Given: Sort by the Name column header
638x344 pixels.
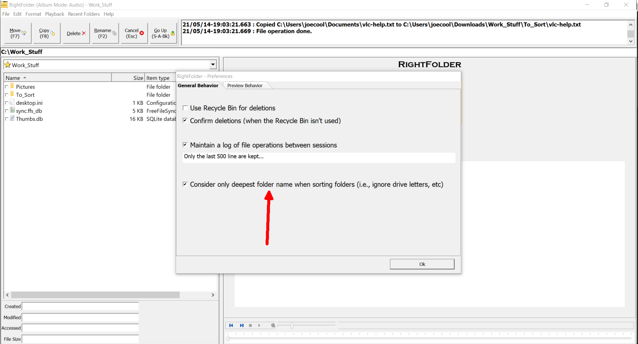Looking at the screenshot, I should pyautogui.click(x=58, y=78).
